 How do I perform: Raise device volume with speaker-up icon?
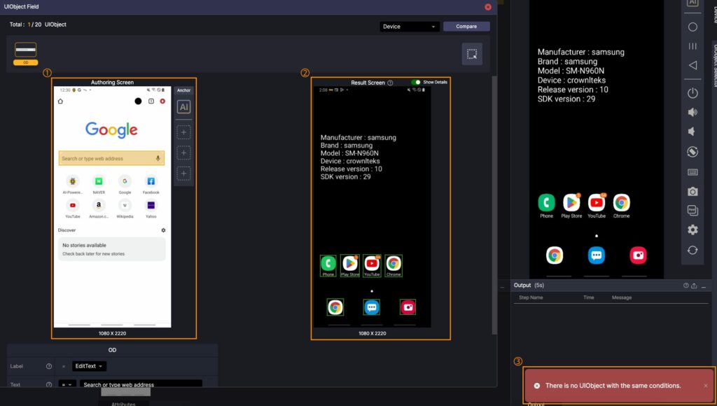tap(692, 112)
